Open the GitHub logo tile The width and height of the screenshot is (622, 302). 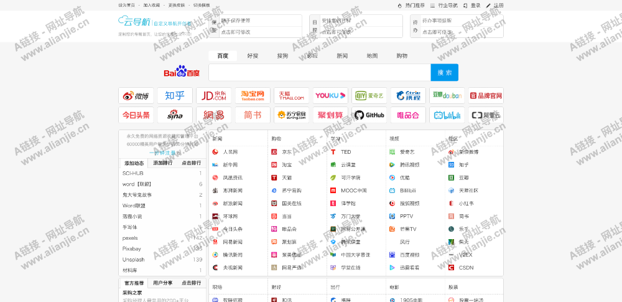coord(369,115)
